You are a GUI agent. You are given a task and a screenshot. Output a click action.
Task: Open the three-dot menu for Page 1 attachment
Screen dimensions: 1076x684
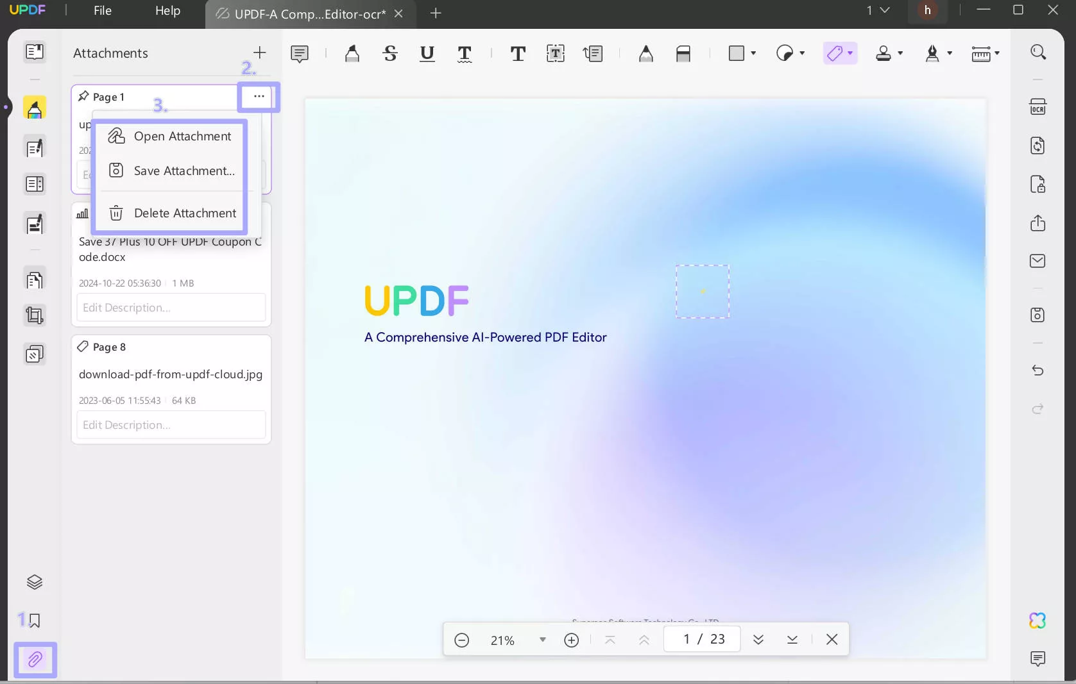coord(259,96)
